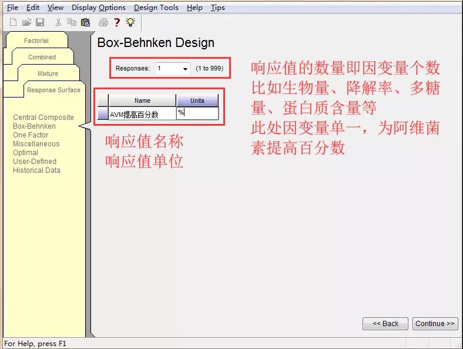Click the Units cell containing %
The image size is (463, 349).
[197, 113]
